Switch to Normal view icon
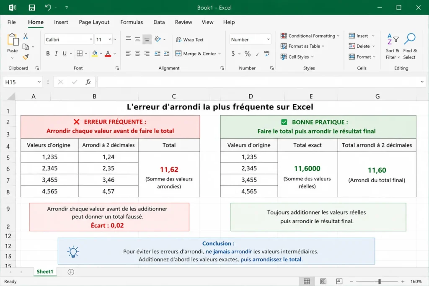 click(307, 281)
